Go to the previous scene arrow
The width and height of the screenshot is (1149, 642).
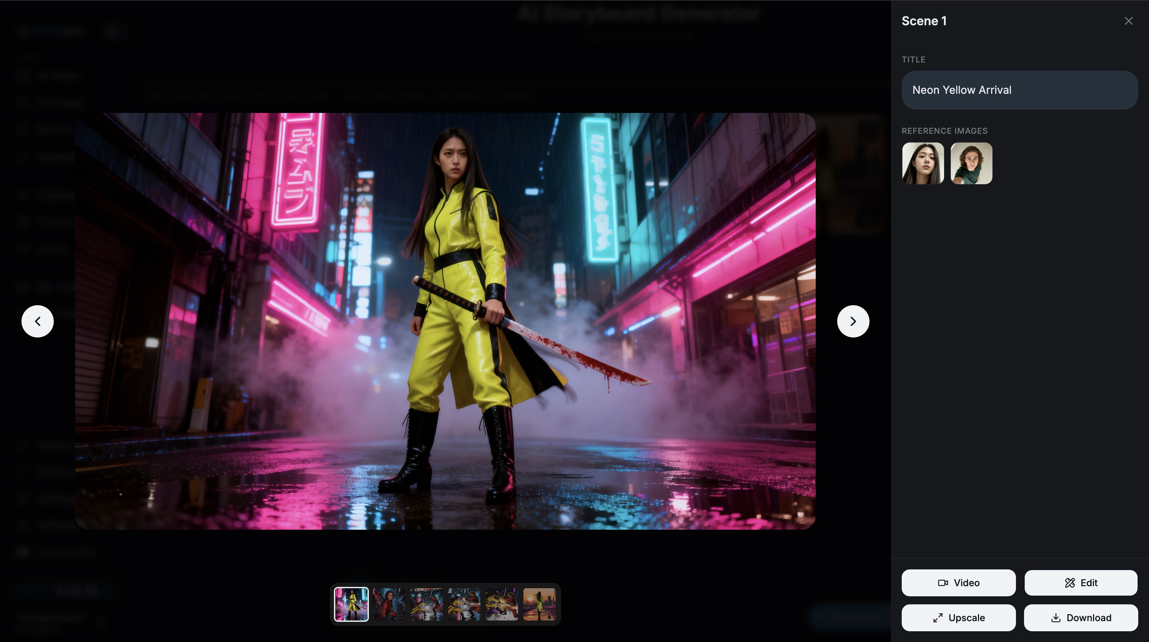38,321
